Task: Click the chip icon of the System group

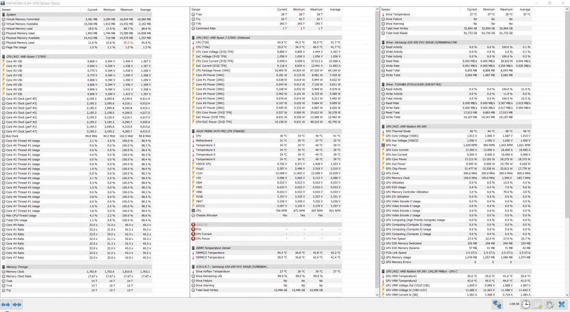Action: pyautogui.click(x=3, y=14)
